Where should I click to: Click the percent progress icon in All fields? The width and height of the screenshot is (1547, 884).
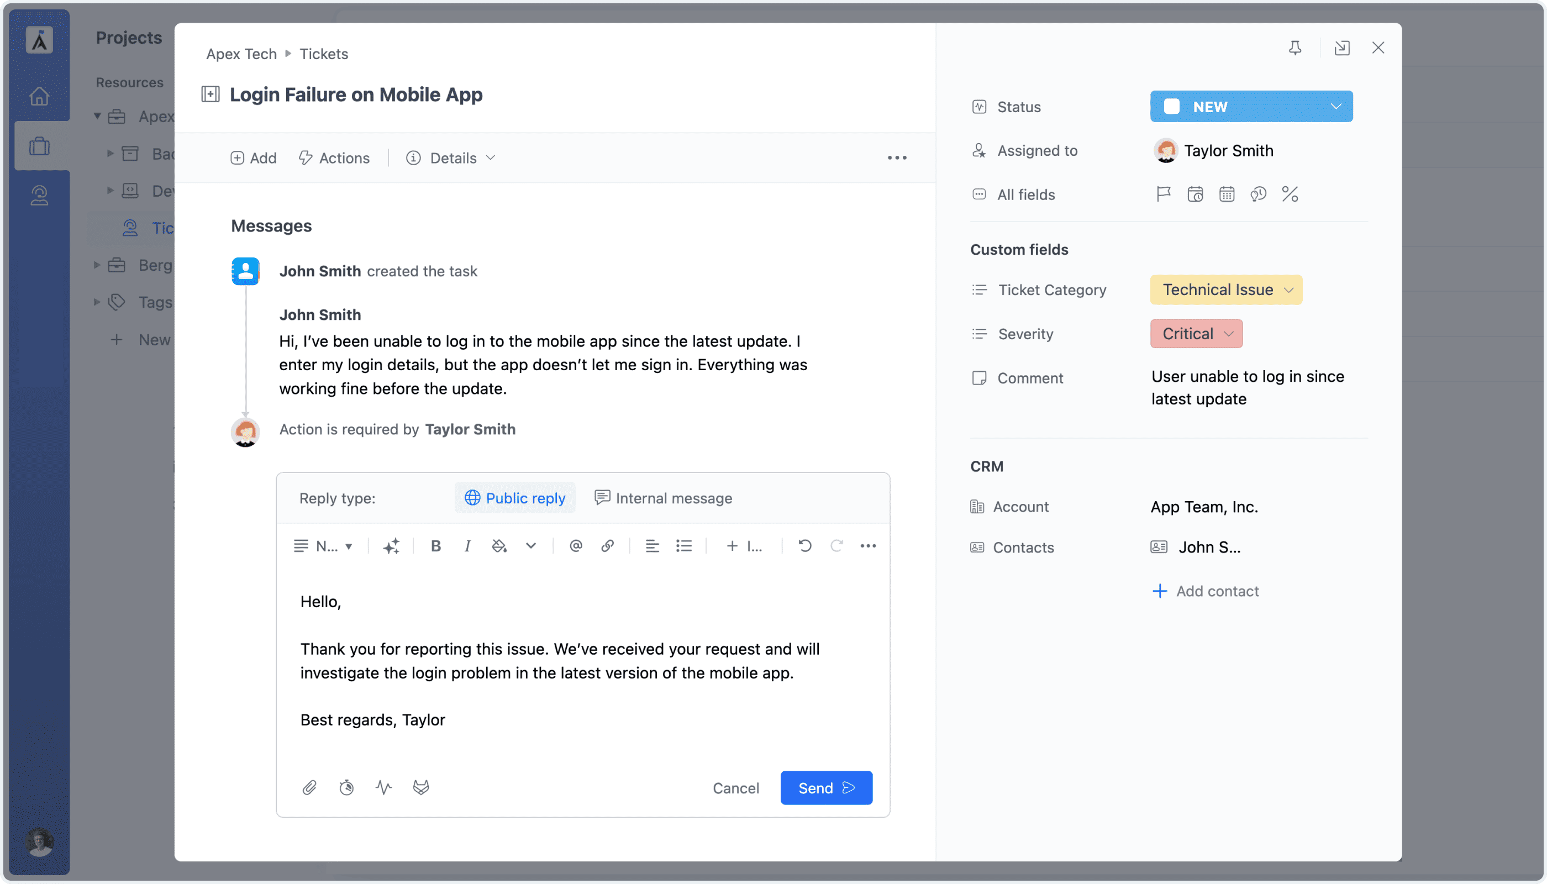pyautogui.click(x=1290, y=194)
